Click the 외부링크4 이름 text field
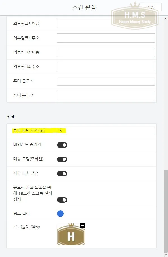 [x=106, y=52]
